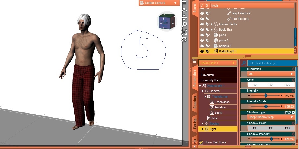The image size is (299, 149).
Task: Open the Illumination On dropdown
Action: 271,74
